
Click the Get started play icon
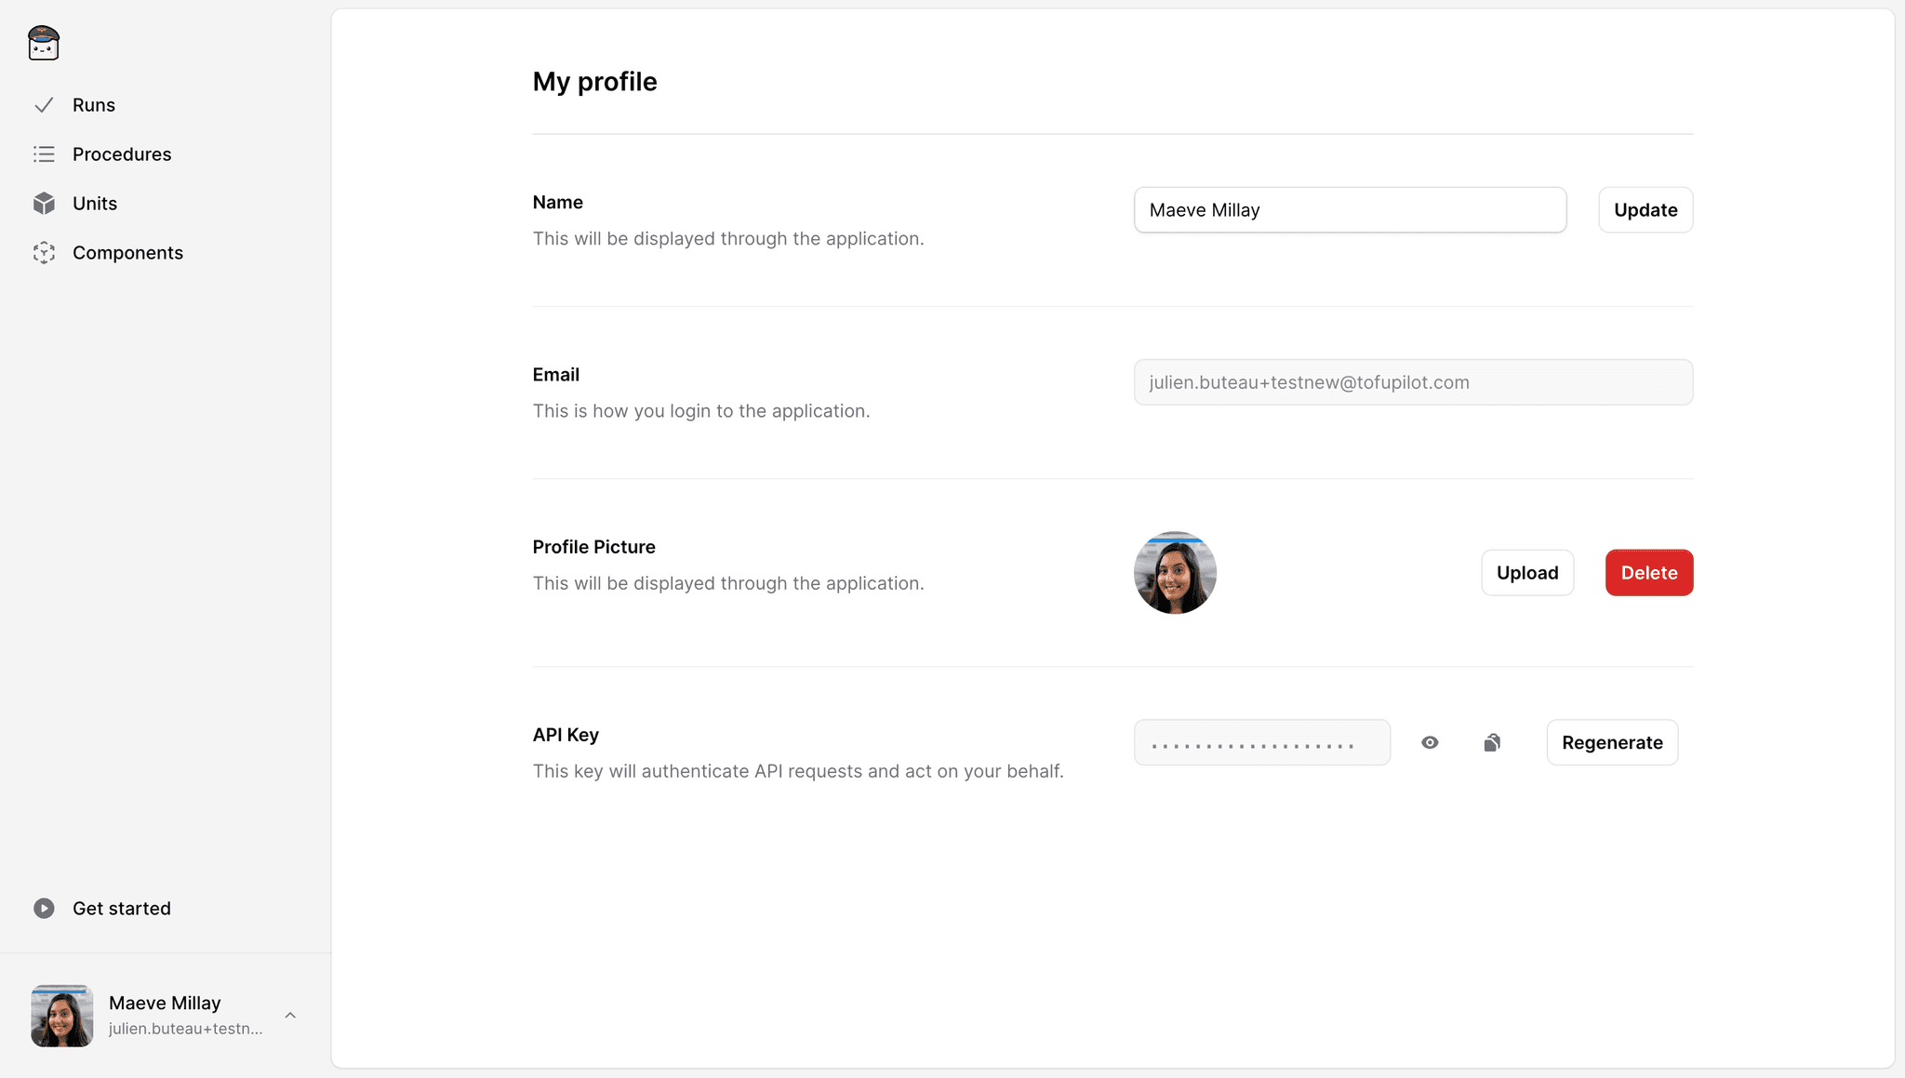point(45,908)
